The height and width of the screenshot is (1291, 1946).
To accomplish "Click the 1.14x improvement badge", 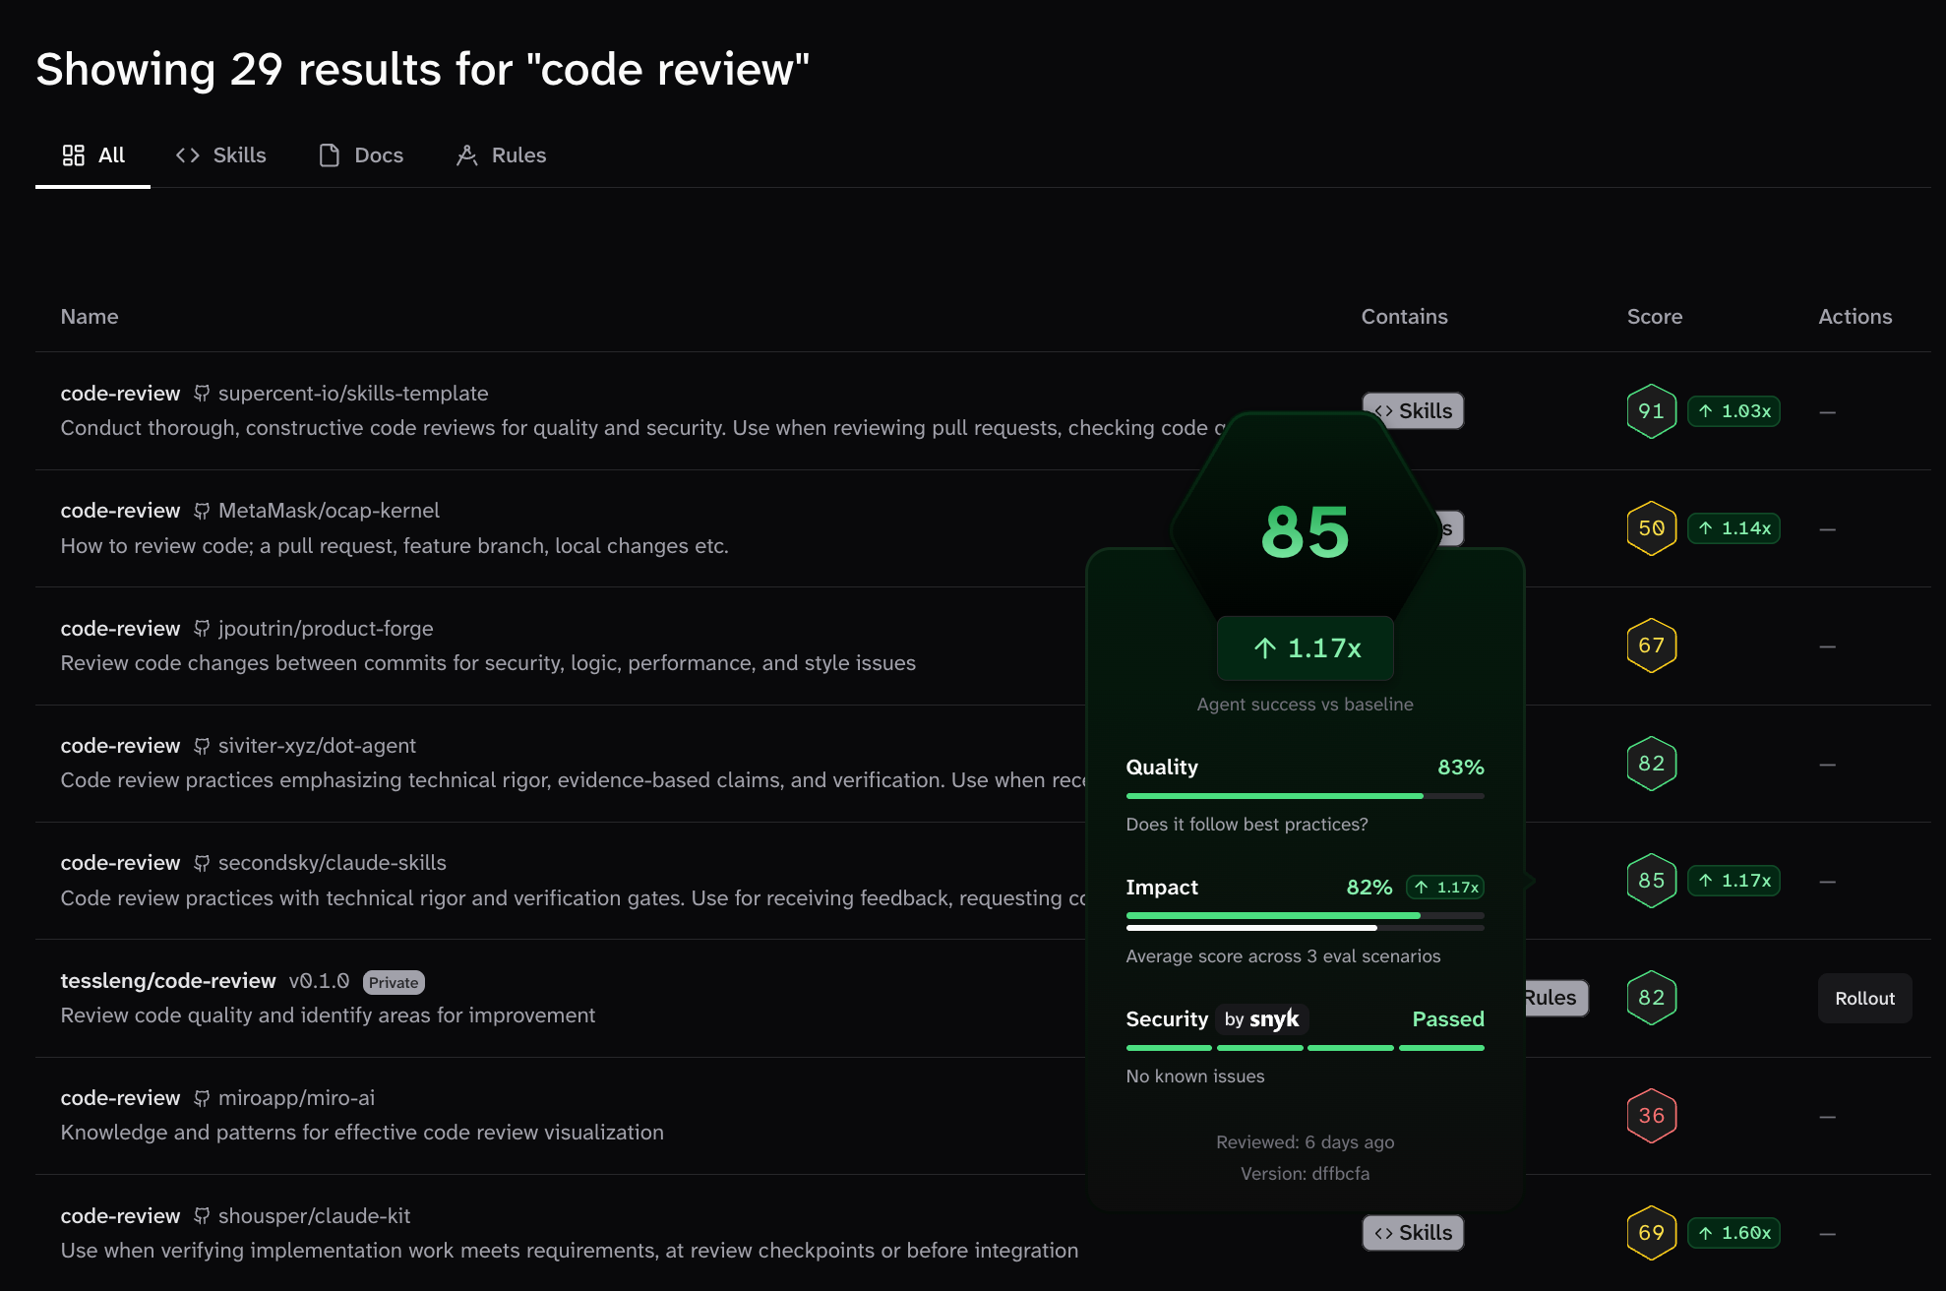I will [x=1734, y=528].
